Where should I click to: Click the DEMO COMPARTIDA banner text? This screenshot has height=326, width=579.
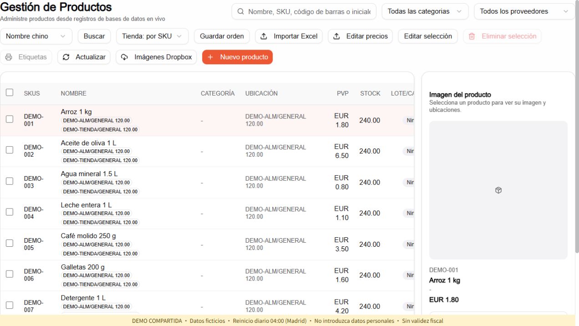pos(157,321)
